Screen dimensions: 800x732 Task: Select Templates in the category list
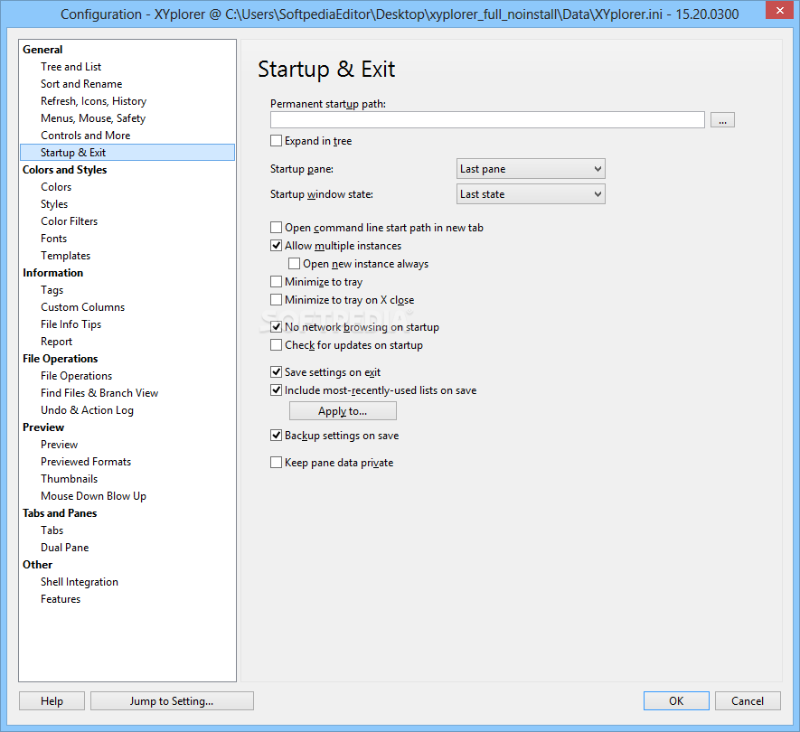66,256
